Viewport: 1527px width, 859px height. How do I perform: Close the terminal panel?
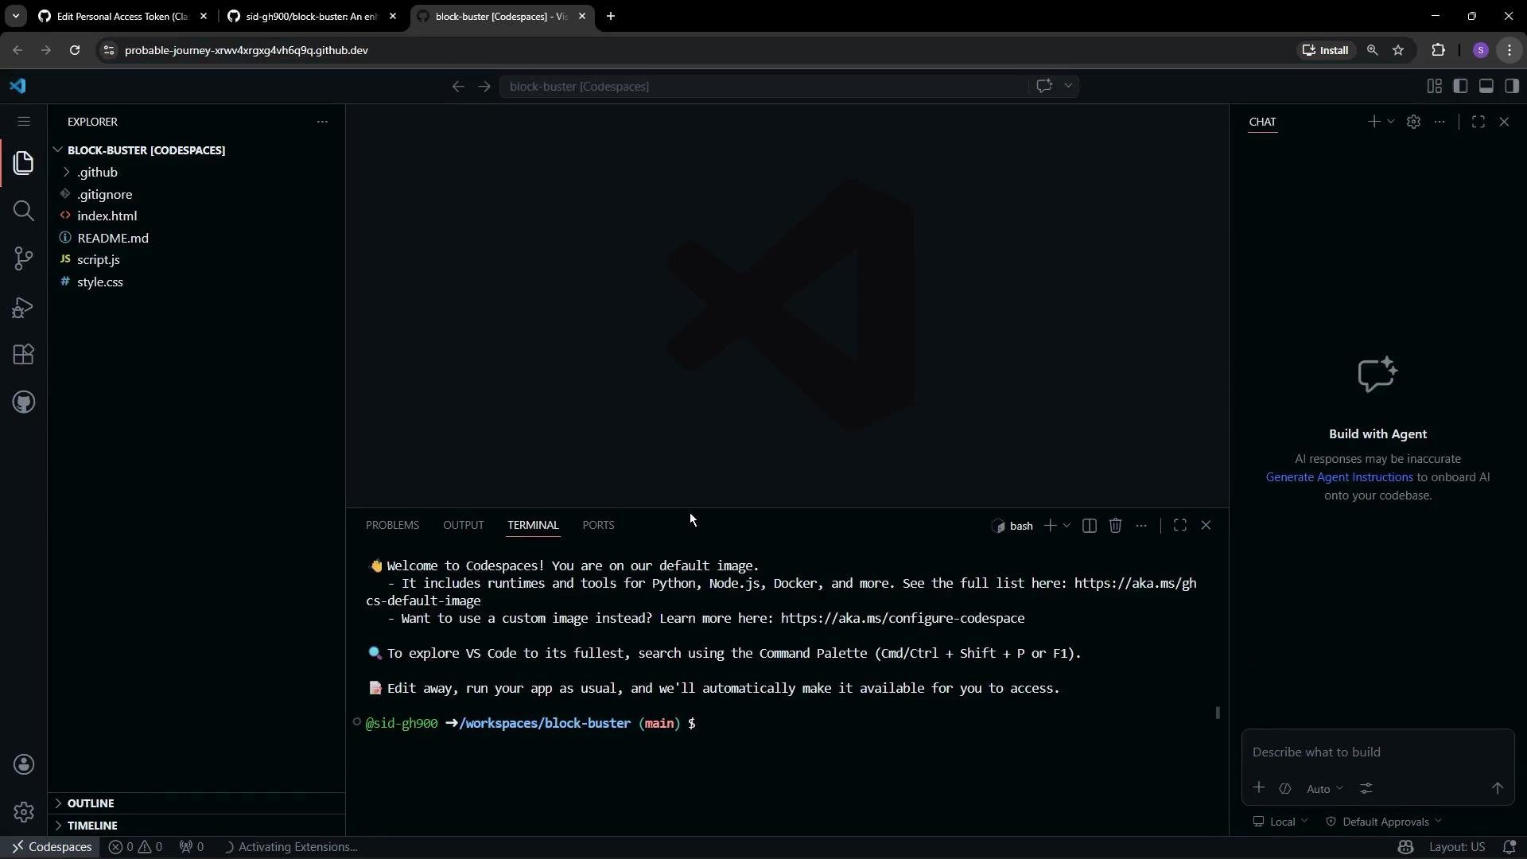click(1206, 526)
